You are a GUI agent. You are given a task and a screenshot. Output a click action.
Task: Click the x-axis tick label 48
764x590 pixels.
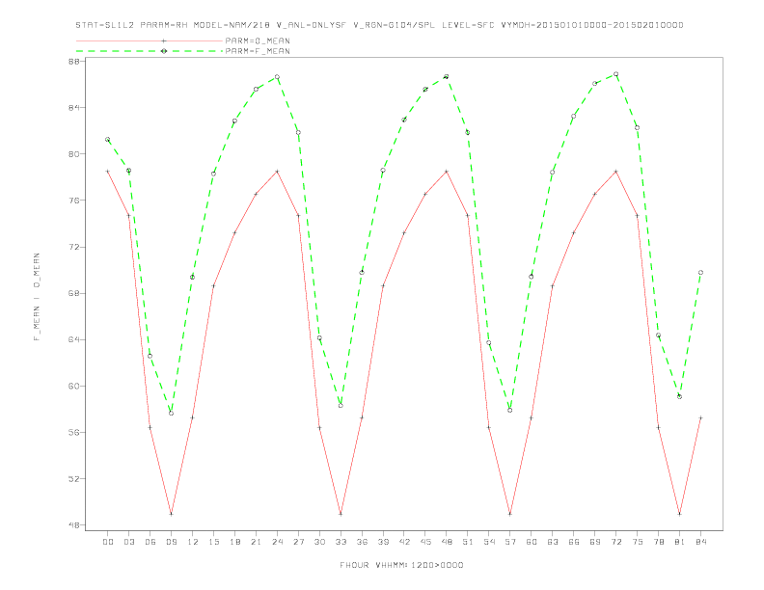447,542
